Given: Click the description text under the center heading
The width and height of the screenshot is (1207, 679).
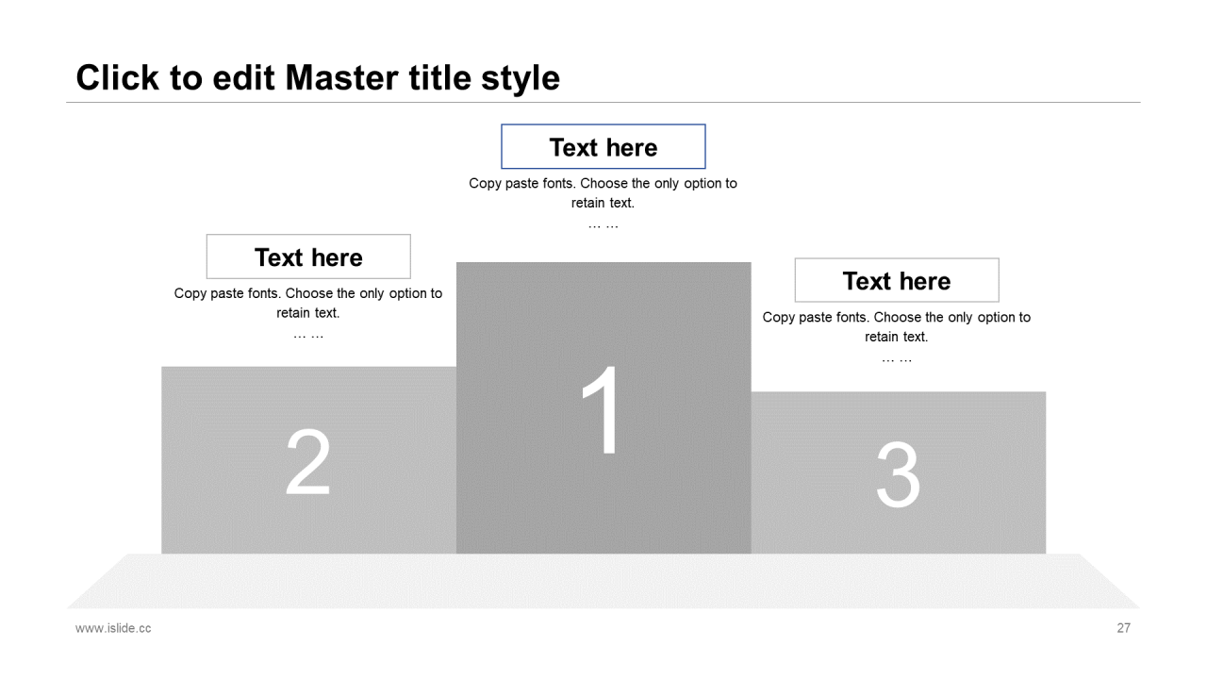Looking at the screenshot, I should tap(603, 192).
